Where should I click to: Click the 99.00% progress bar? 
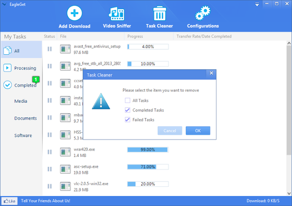point(148,149)
